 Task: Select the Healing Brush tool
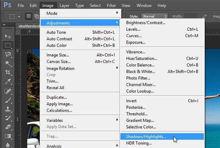click(x=8, y=91)
